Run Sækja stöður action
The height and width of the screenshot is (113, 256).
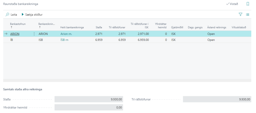coord(32,14)
